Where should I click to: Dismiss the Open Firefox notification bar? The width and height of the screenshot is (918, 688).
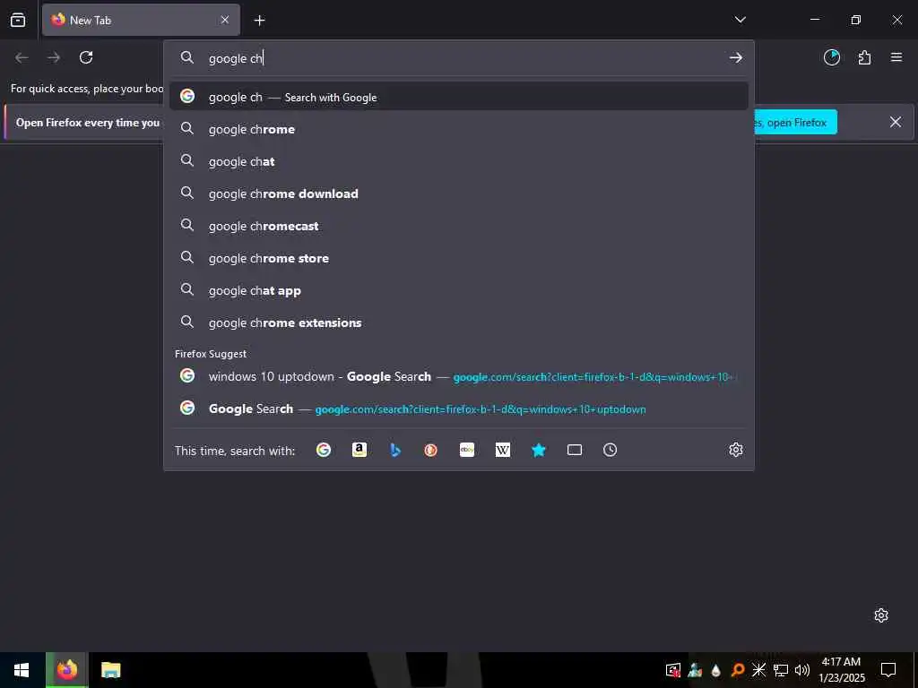(x=896, y=122)
